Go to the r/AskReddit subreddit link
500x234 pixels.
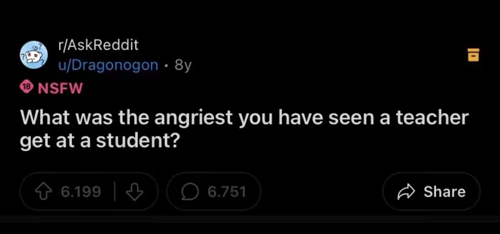(99, 46)
